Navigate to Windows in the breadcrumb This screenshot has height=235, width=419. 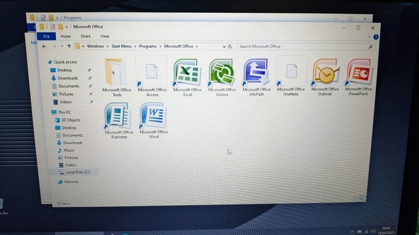pyautogui.click(x=95, y=46)
